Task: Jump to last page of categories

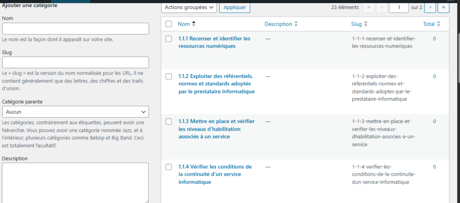Action: pos(444,7)
